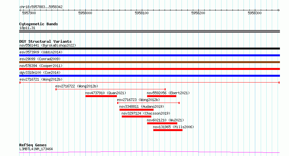Click the nsv5561441 (ByrskaBishop2022) label
Screen dimensions: 289x156
coord(48,45)
